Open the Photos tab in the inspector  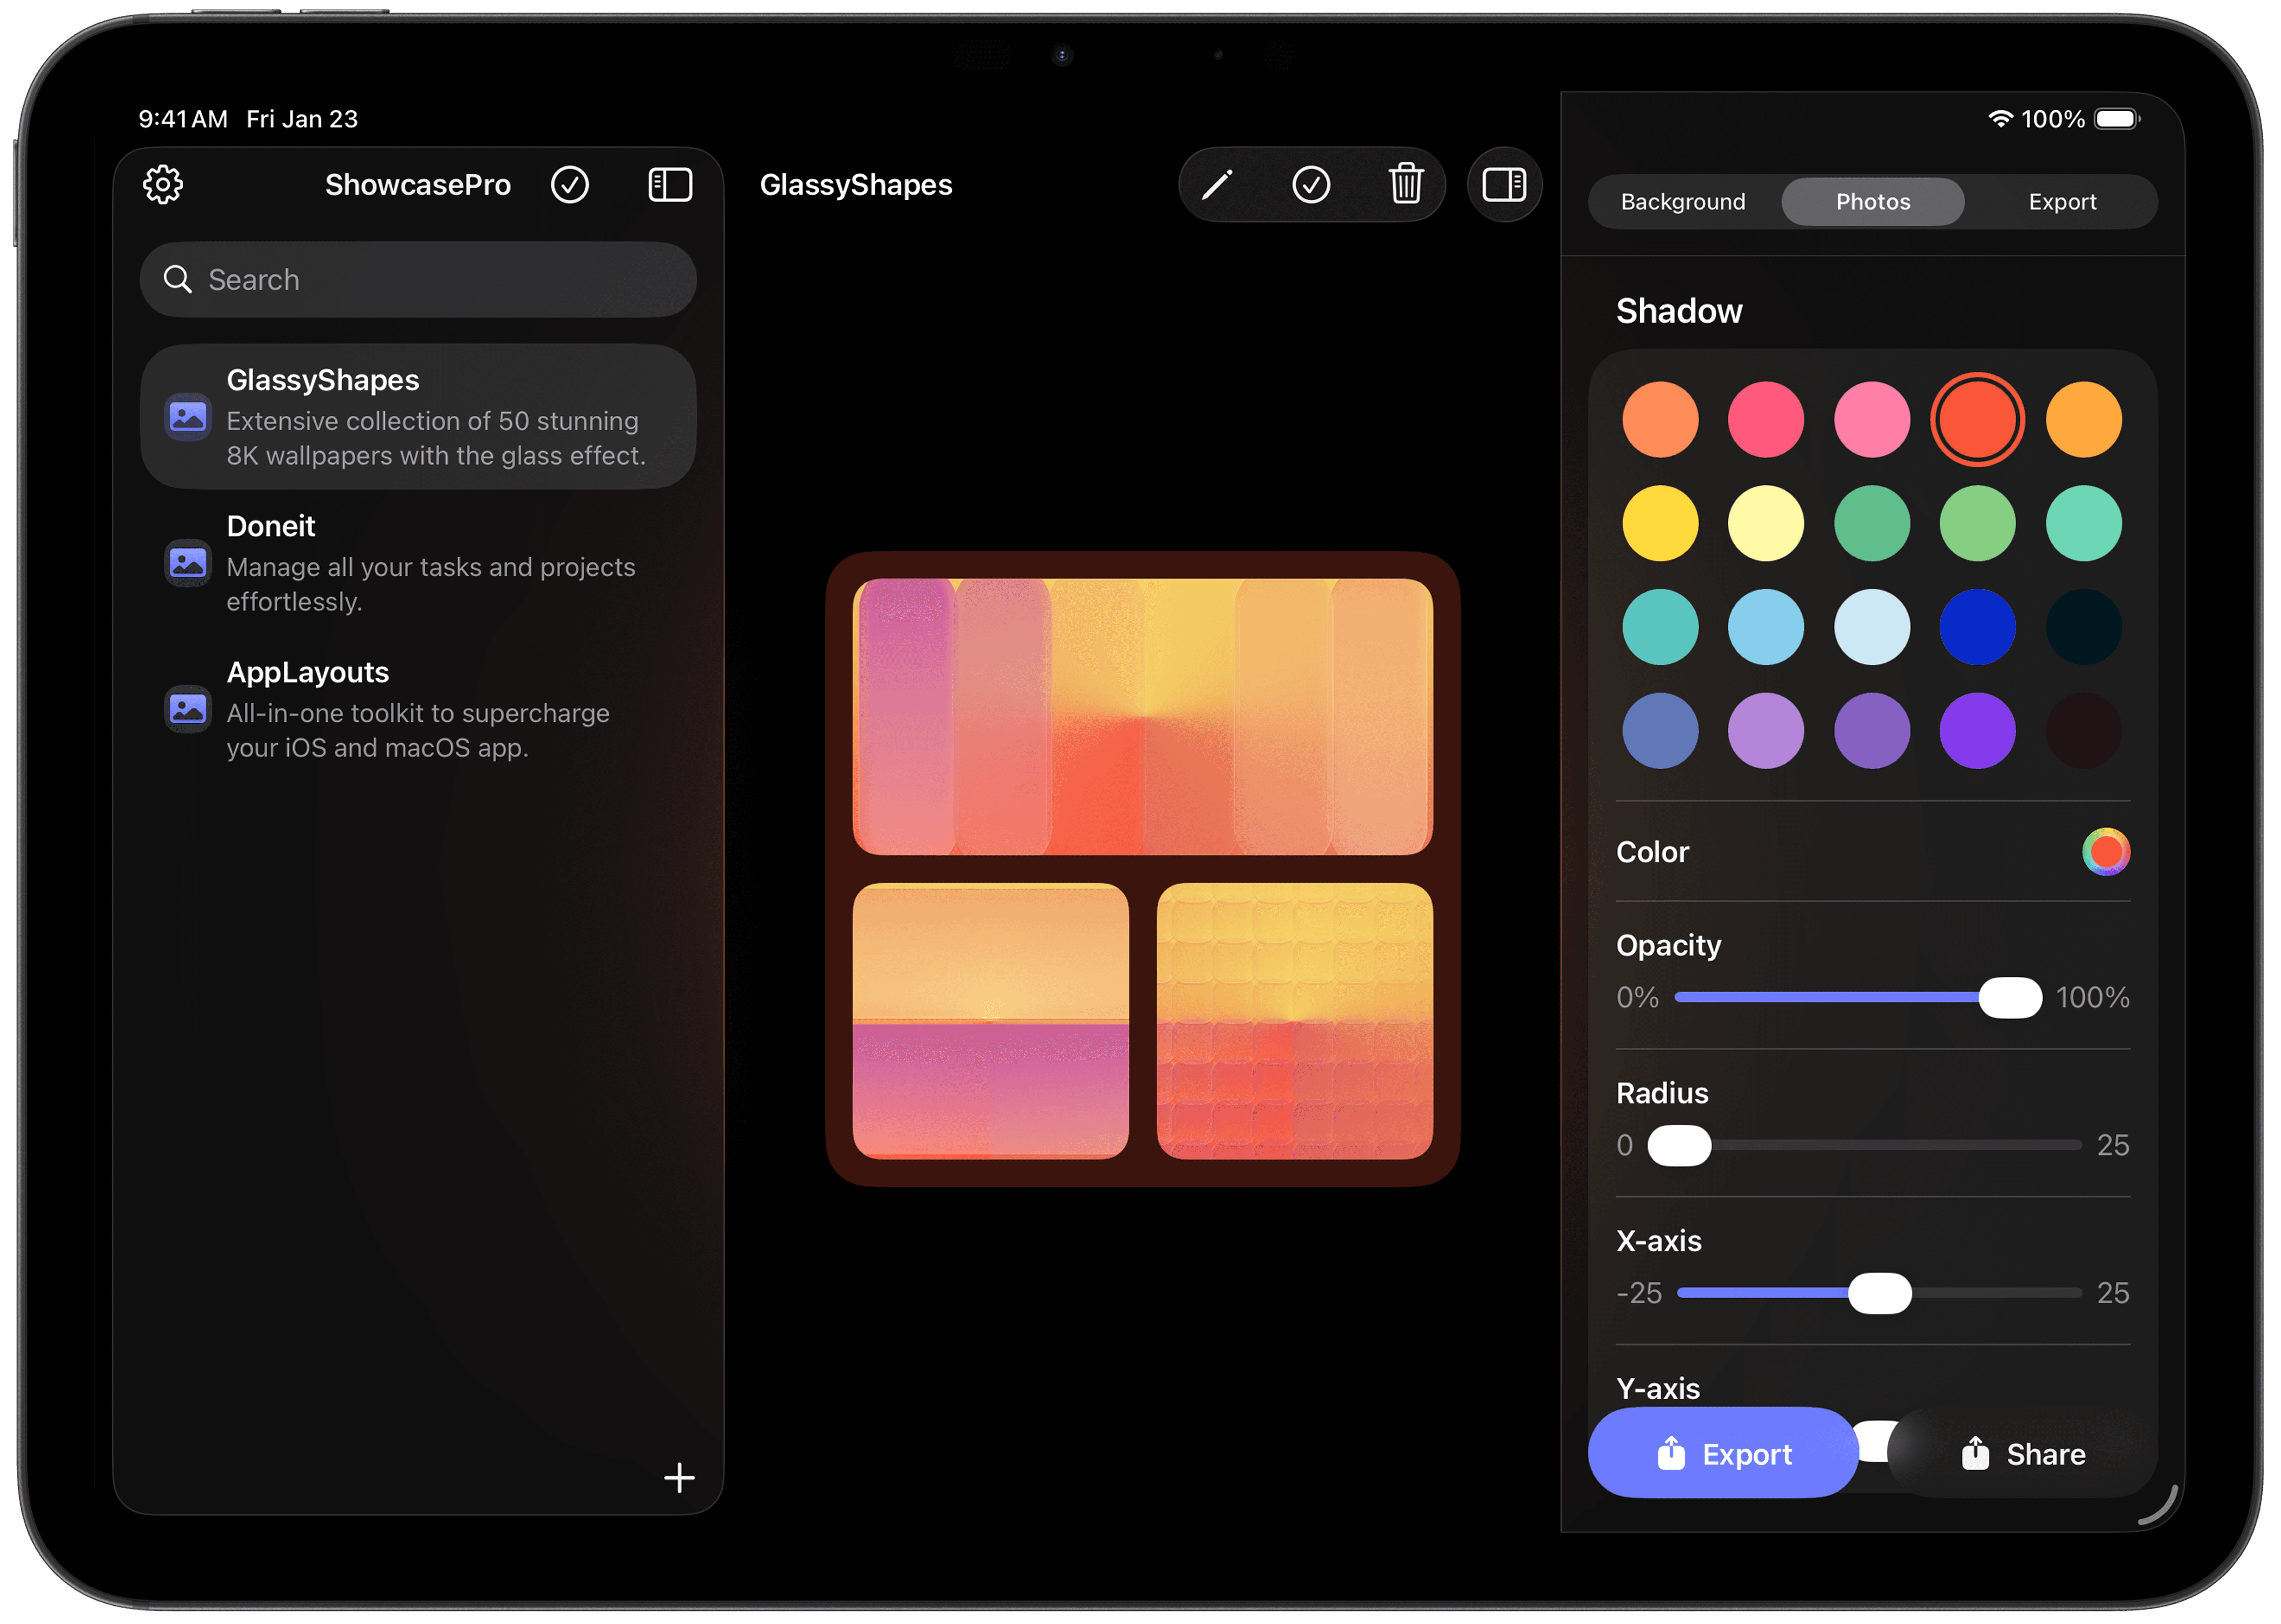1871,201
